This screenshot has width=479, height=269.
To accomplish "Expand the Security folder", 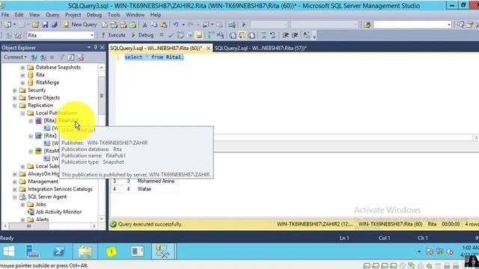I will (x=15, y=90).
